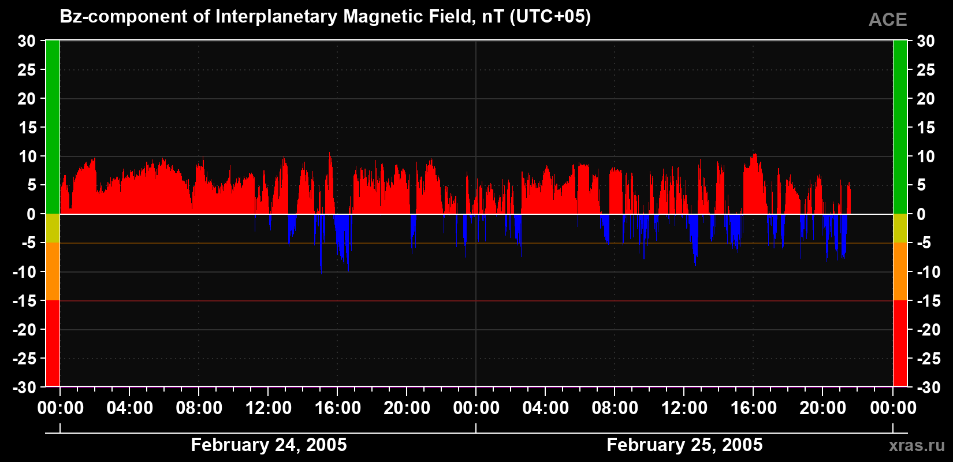Click the -30 value on the right axis
The width and height of the screenshot is (953, 462).
pyautogui.click(x=929, y=388)
